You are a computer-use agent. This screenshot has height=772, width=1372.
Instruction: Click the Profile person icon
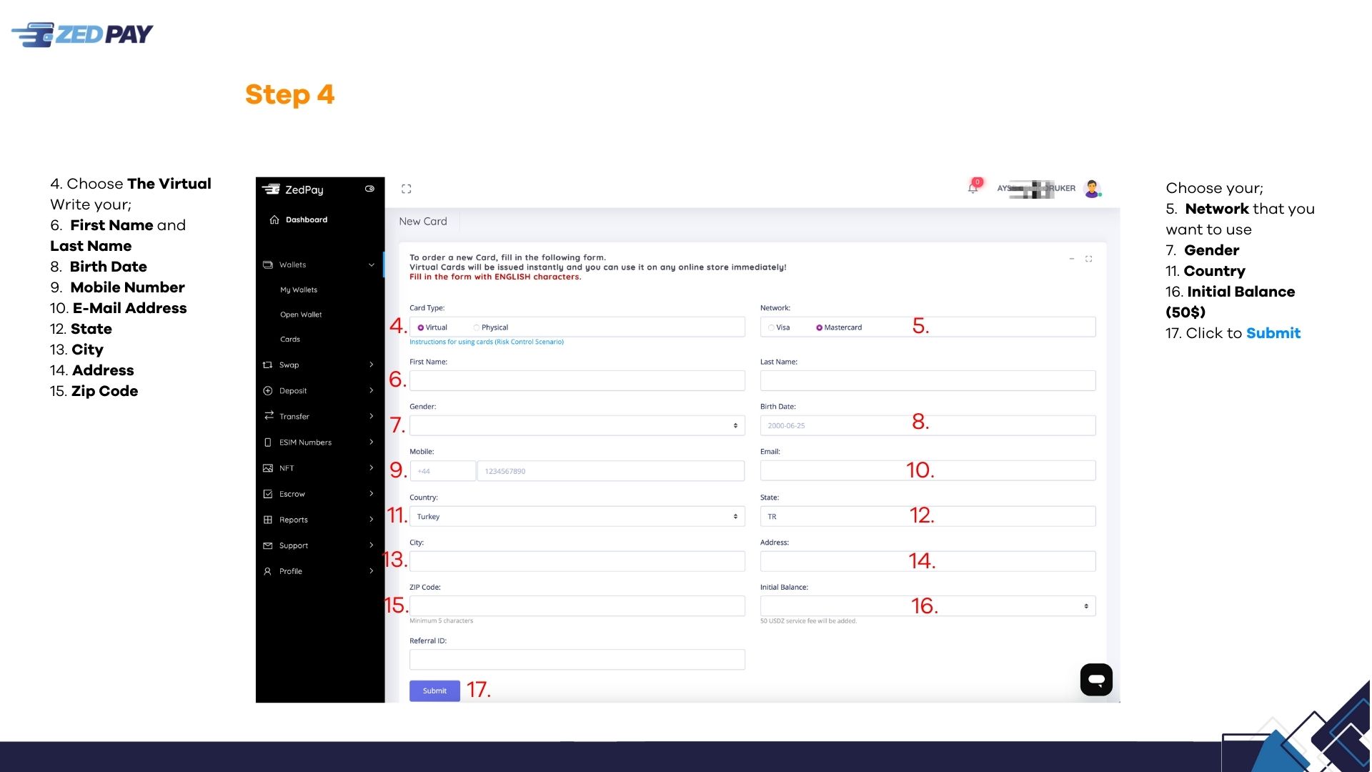pyautogui.click(x=268, y=571)
